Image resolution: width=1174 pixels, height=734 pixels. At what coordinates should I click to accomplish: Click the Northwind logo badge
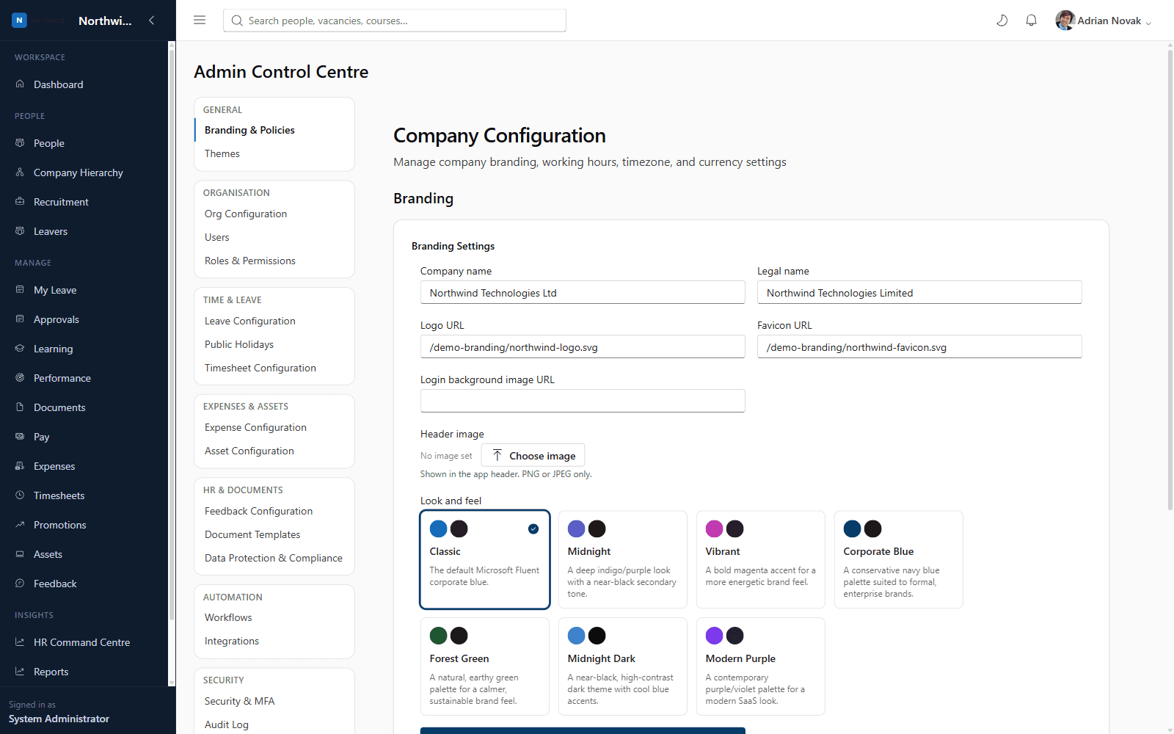pos(20,21)
